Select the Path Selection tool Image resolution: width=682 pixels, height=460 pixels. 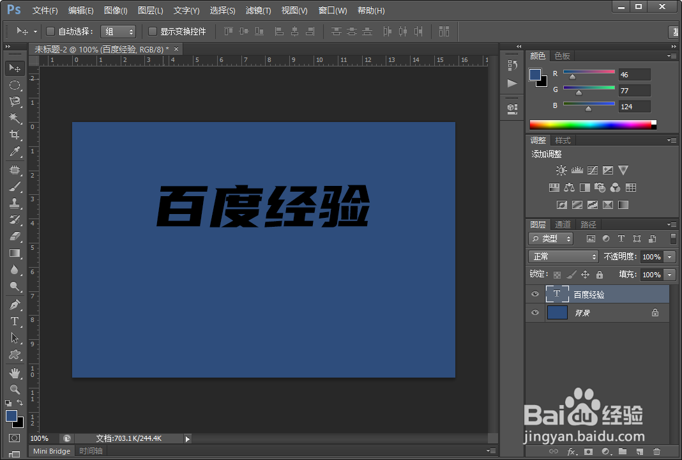(x=15, y=338)
